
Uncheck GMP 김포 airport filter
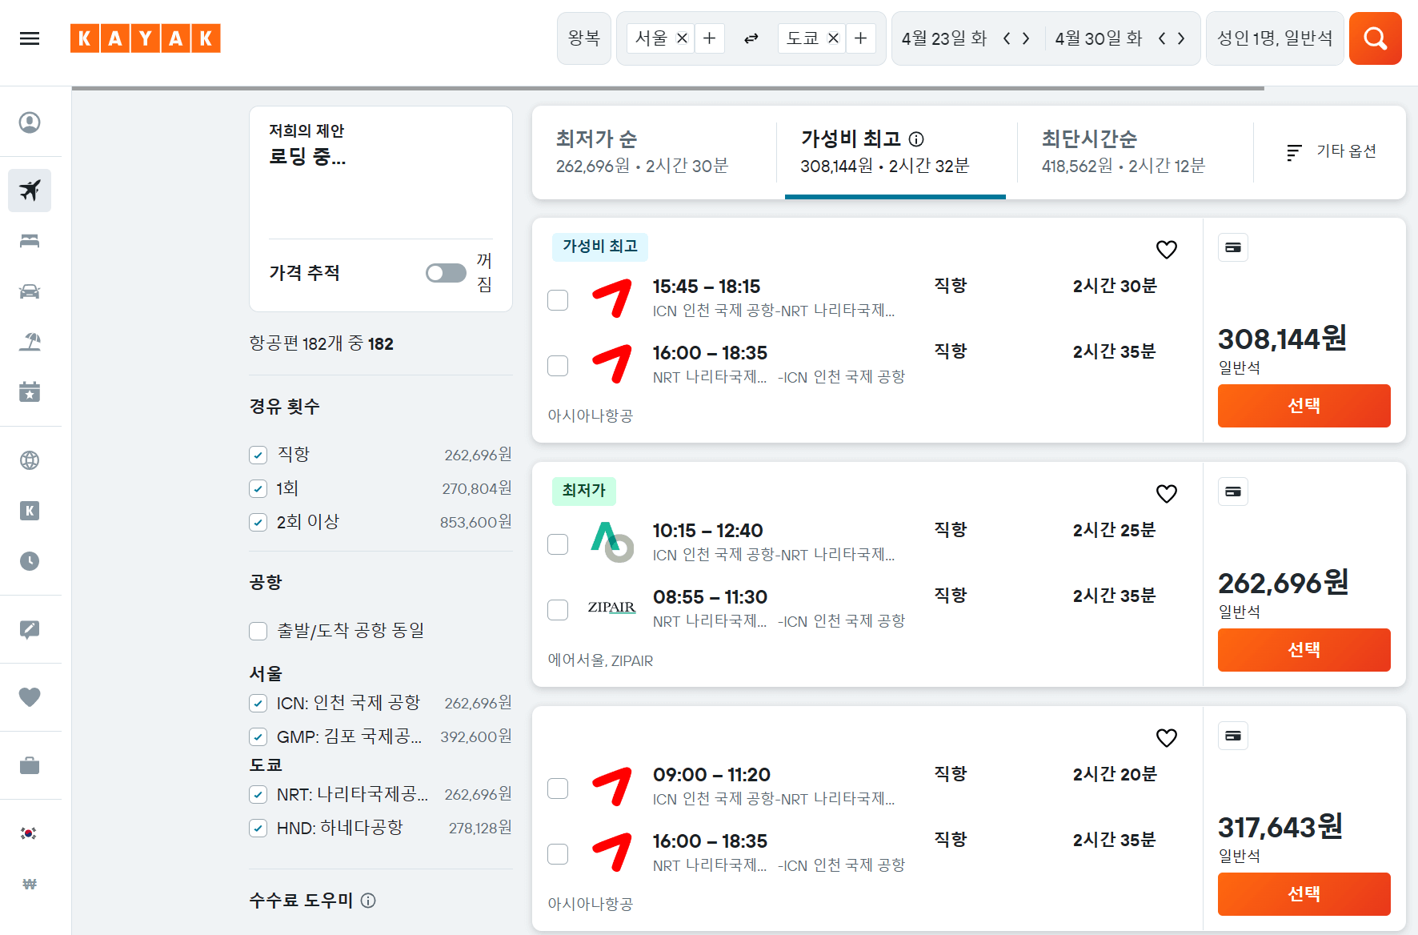click(x=258, y=737)
